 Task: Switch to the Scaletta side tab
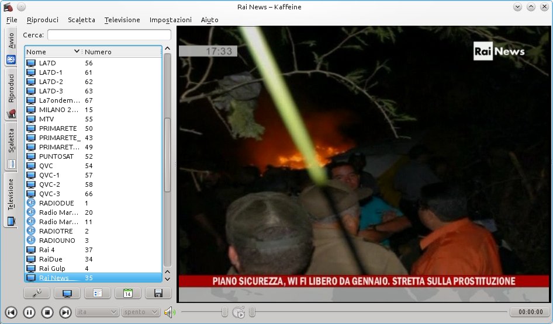point(11,147)
